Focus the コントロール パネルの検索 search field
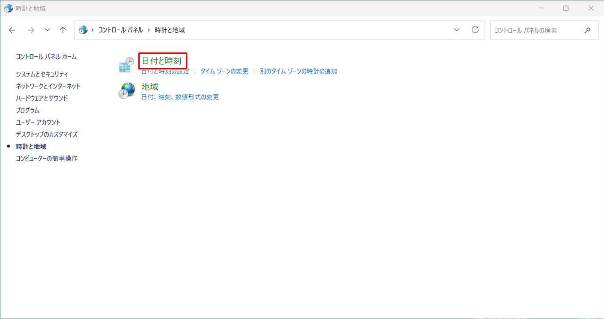The width and height of the screenshot is (604, 319). pyautogui.click(x=536, y=30)
